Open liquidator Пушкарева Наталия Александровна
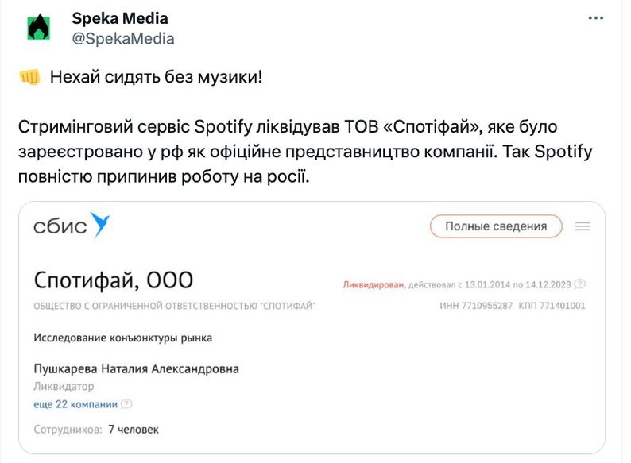Viewport: 631px width, 463px height. click(x=136, y=368)
